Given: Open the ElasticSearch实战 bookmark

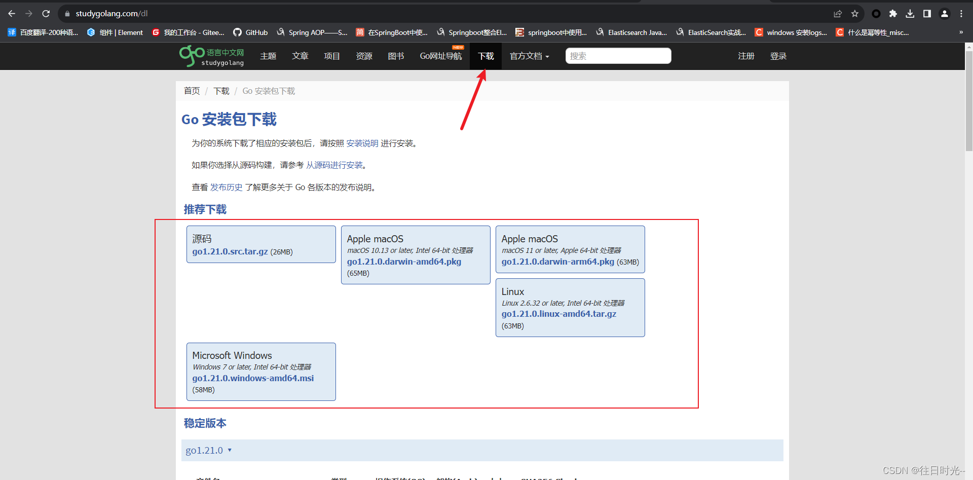Looking at the screenshot, I should (x=711, y=32).
